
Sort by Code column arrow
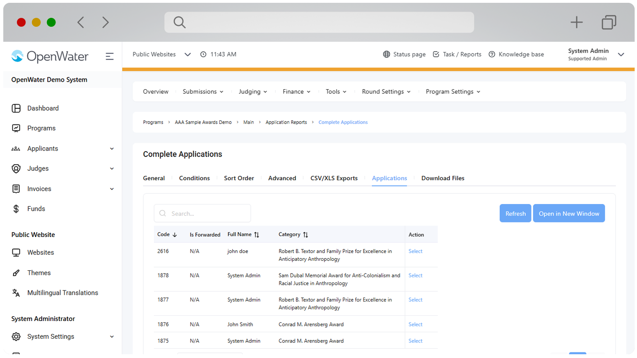coord(175,235)
